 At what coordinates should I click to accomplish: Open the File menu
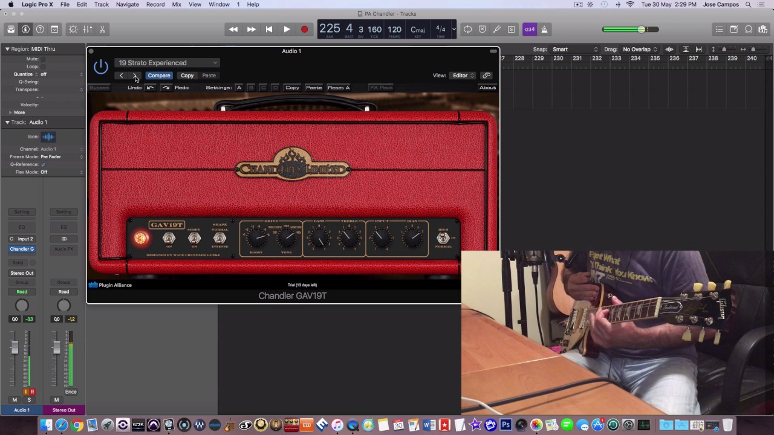coord(65,4)
